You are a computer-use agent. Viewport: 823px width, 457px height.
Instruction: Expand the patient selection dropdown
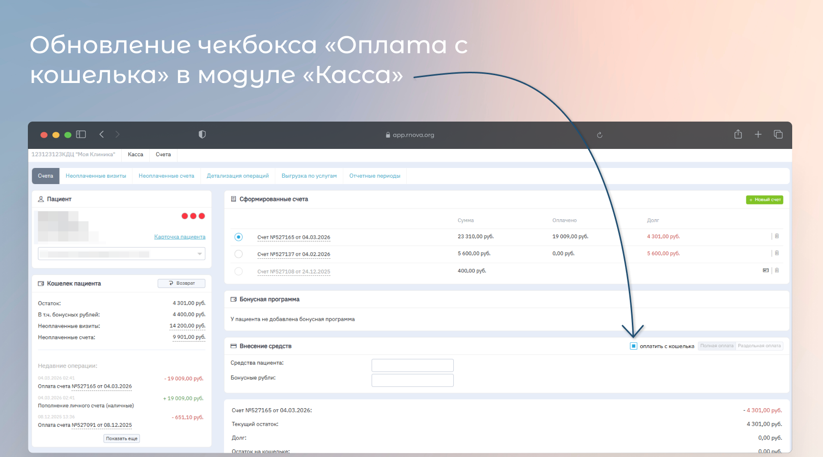point(200,254)
